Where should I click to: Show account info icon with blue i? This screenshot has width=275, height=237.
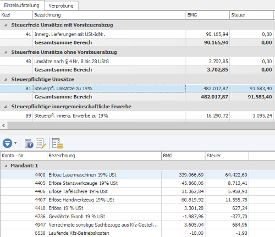tap(29, 144)
